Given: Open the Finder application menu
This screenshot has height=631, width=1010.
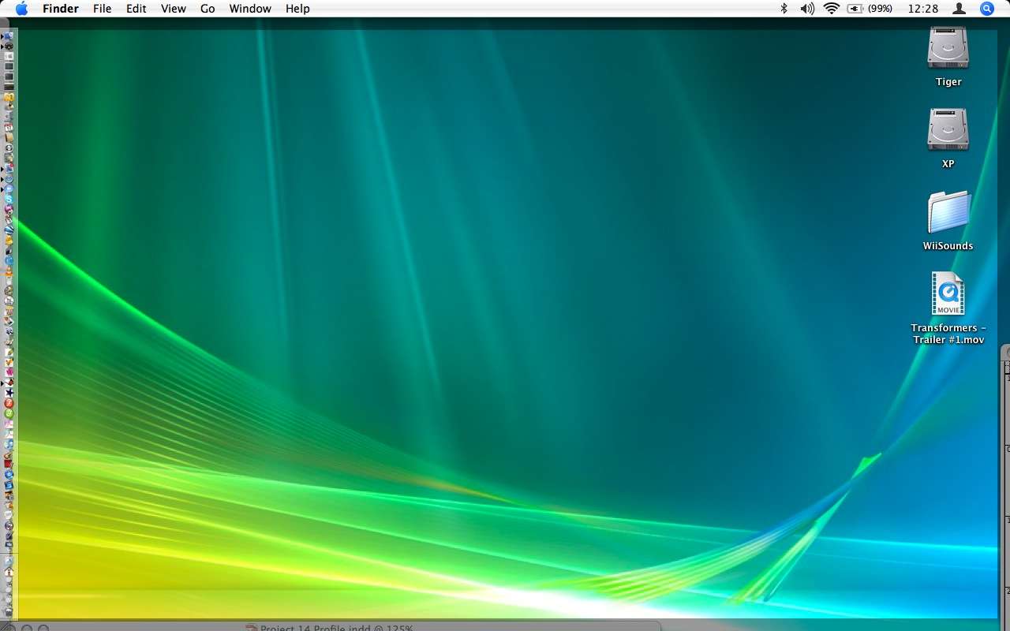Looking at the screenshot, I should click(60, 9).
